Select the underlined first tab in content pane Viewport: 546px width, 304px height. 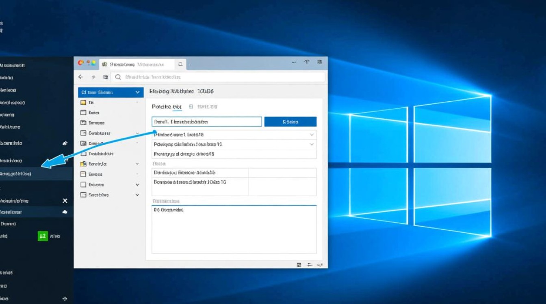167,107
